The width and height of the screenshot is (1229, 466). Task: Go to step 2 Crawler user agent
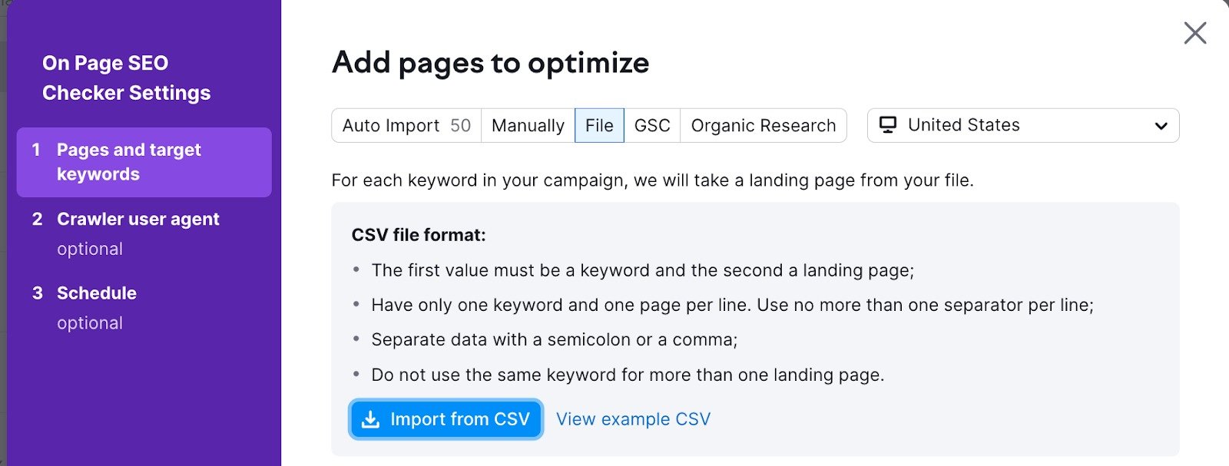(137, 219)
